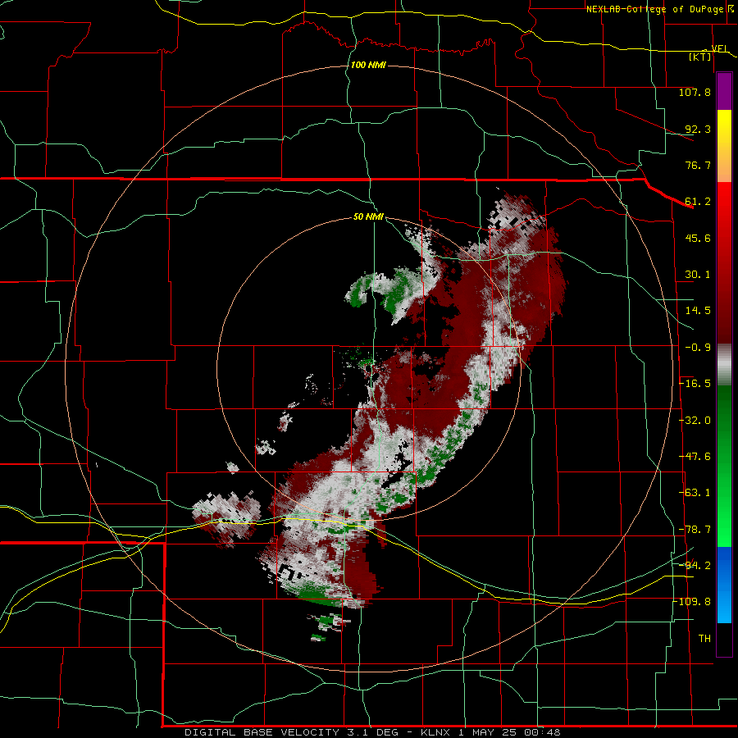Click the 'VEL' legend title
Screen dimensions: 738x738
tap(720, 48)
